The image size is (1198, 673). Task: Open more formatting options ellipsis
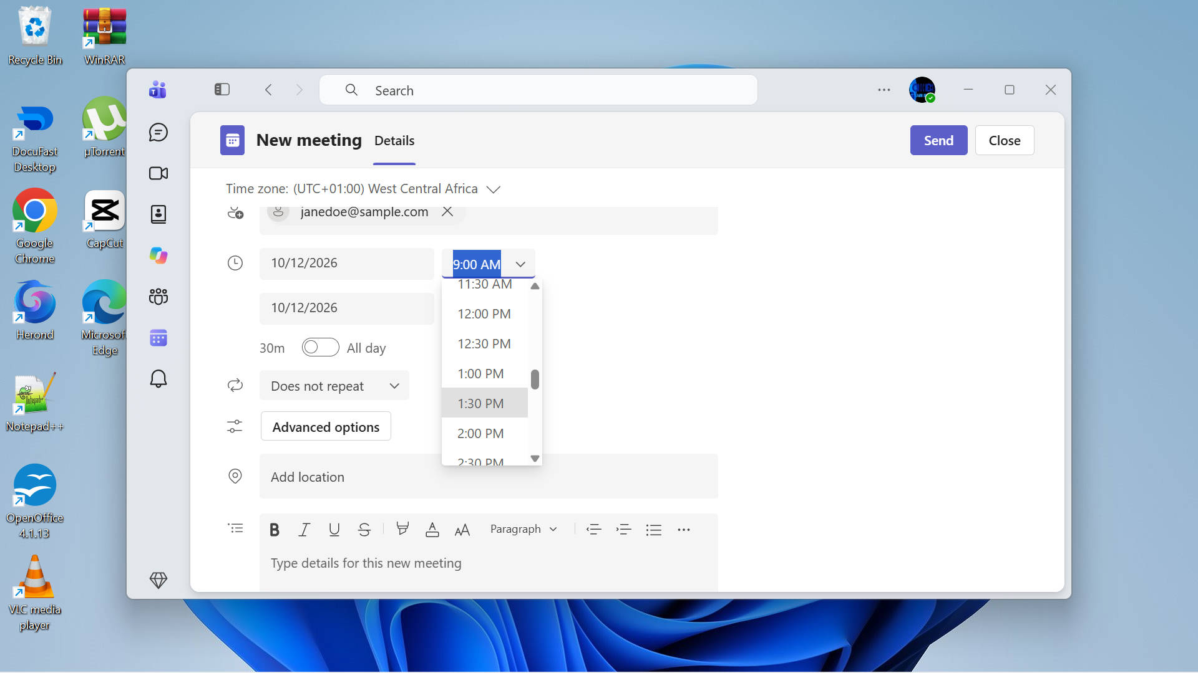click(684, 530)
